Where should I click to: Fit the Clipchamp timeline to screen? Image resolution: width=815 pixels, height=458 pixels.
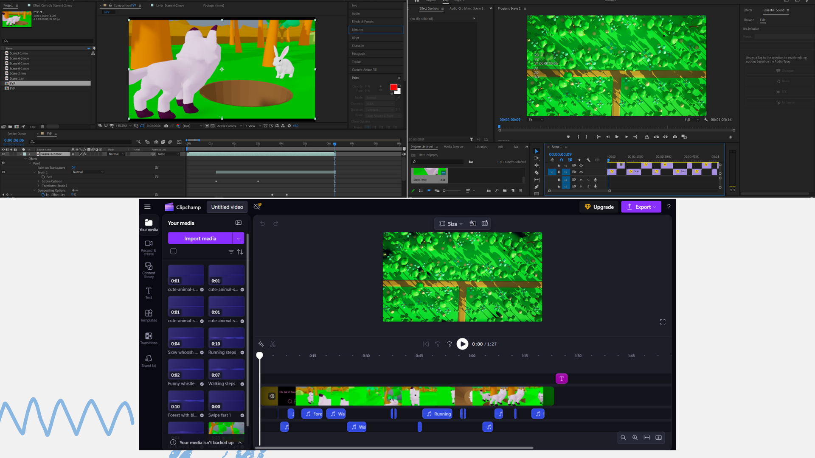coord(647,438)
